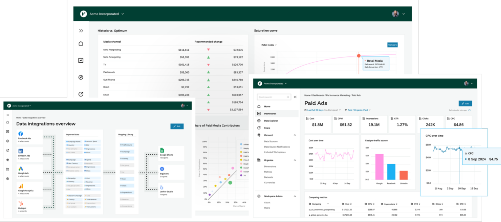501x222 pixels.
Task: Click LinkedIn Ads integration icon
Action: (x=21, y=151)
